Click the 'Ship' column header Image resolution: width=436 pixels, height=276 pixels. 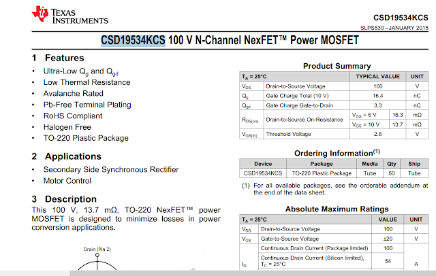coord(414,164)
